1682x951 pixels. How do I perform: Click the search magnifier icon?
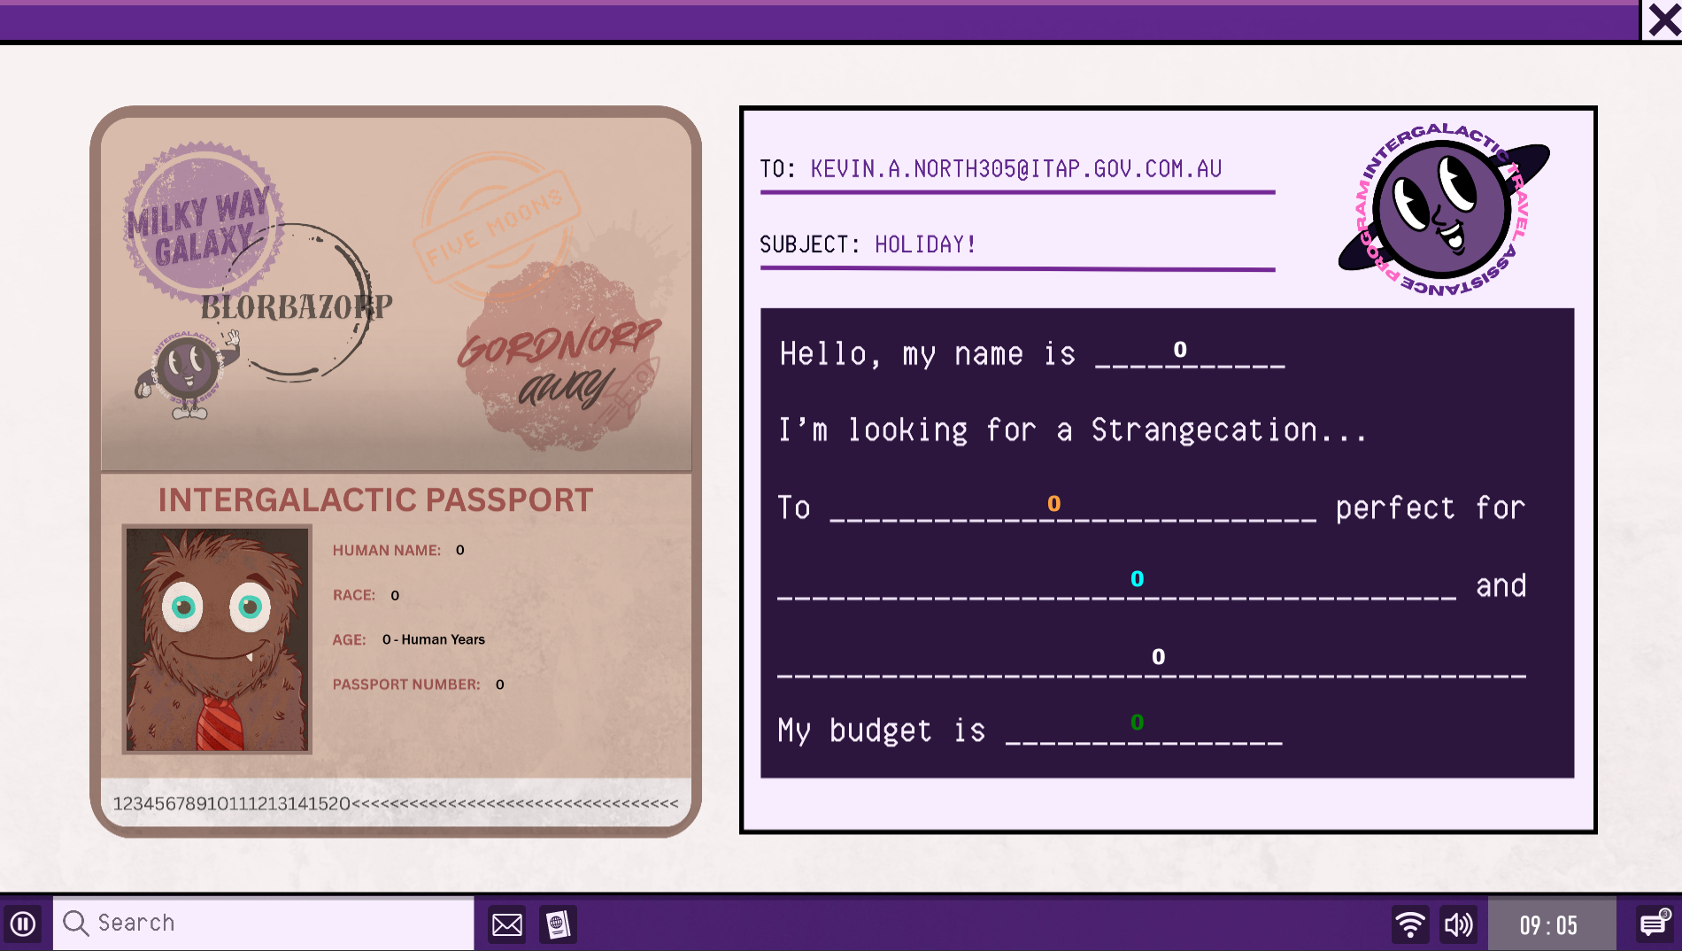[76, 923]
